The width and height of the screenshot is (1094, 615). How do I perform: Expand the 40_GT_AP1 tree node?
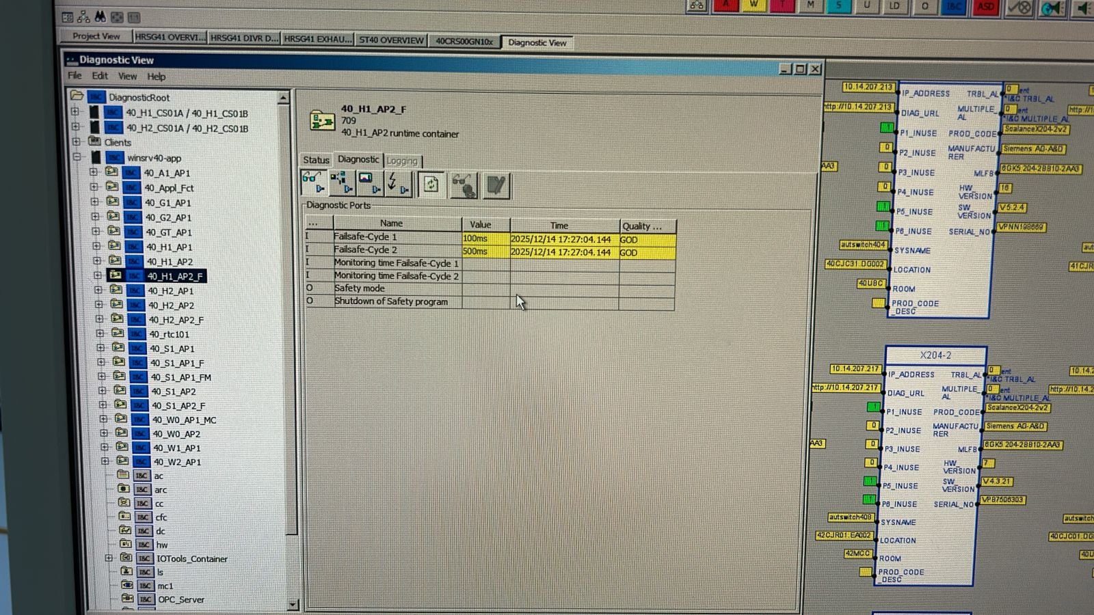[x=96, y=232]
